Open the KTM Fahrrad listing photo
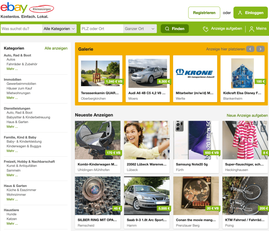 (x=245, y=196)
